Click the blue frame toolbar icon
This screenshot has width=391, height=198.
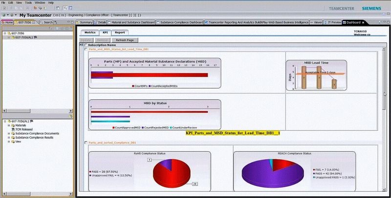(70, 8)
